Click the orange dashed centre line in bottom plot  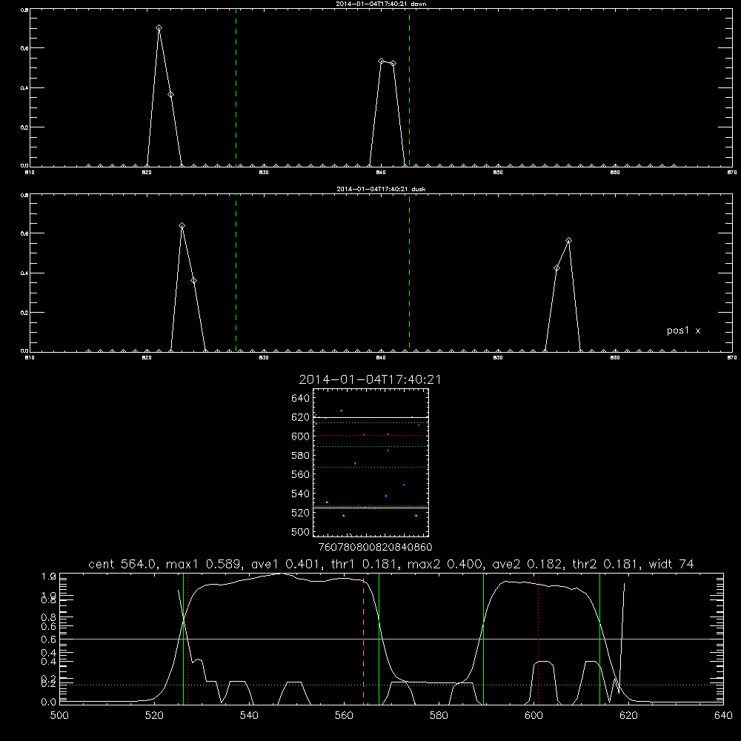coord(363,640)
